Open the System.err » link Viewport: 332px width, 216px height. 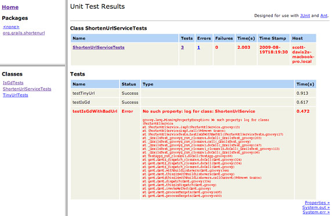click(x=316, y=212)
